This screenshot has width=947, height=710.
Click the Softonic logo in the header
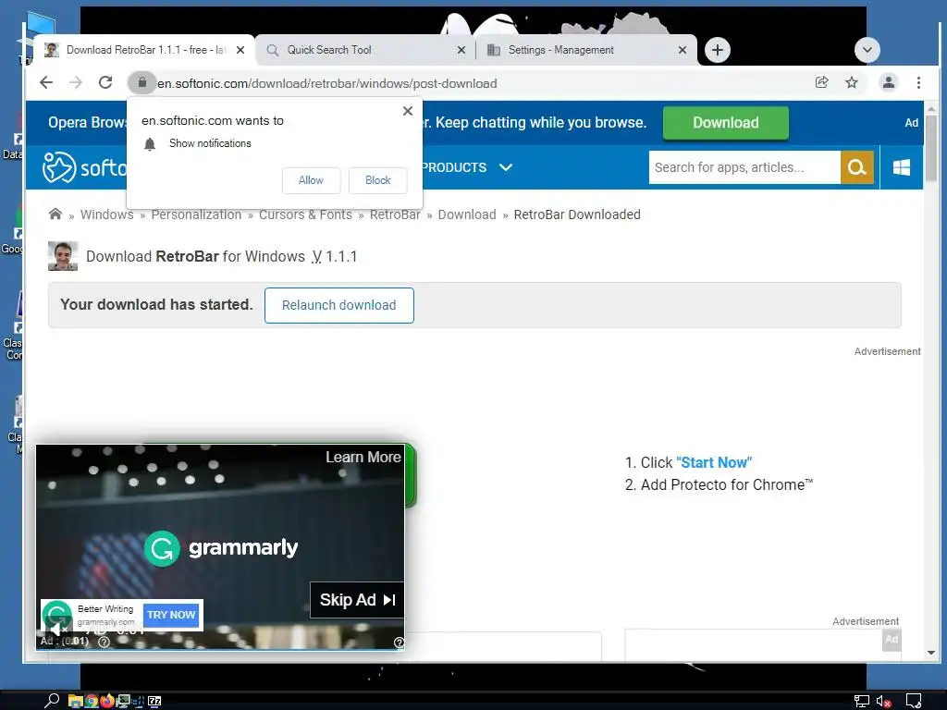84,167
